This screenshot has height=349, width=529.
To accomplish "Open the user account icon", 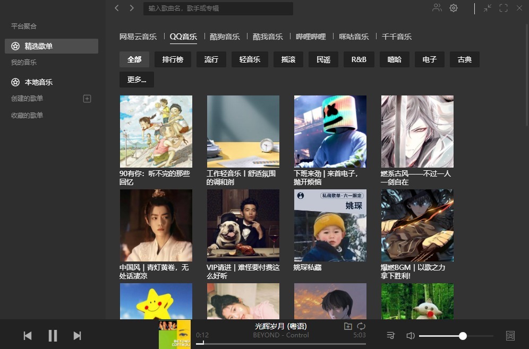I will [x=437, y=8].
